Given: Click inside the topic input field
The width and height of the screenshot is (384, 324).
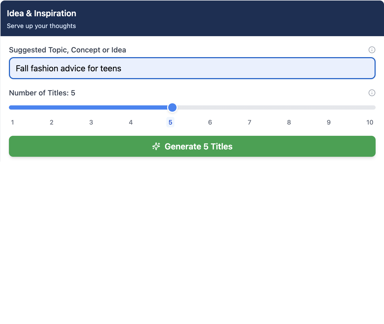Looking at the screenshot, I should click(x=192, y=68).
